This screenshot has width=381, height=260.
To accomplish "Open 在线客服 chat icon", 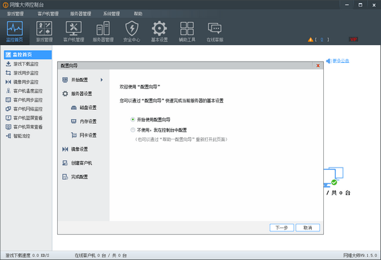I will coord(215,31).
